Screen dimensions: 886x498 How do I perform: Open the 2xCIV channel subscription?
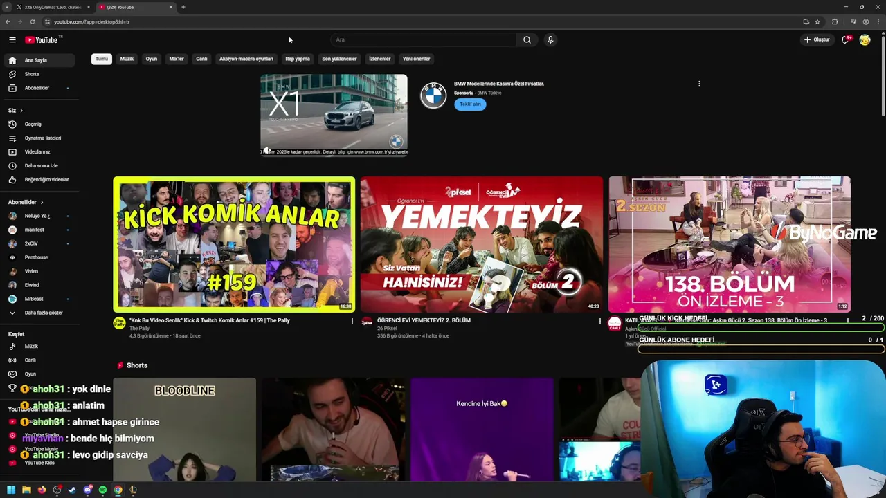click(x=39, y=243)
